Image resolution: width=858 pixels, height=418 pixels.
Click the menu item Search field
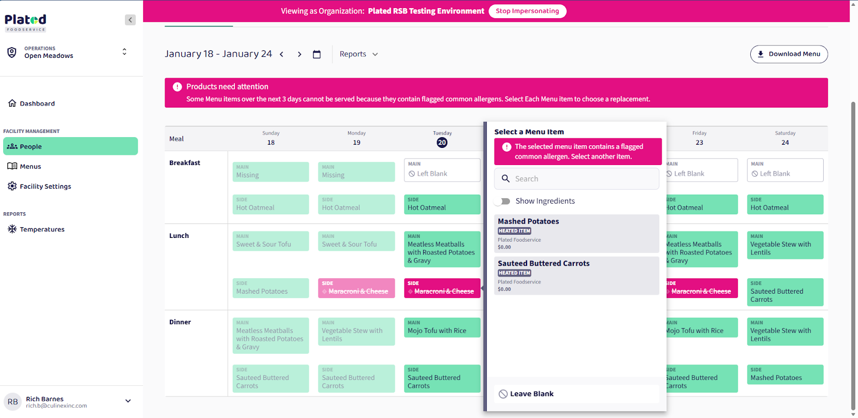pyautogui.click(x=576, y=179)
